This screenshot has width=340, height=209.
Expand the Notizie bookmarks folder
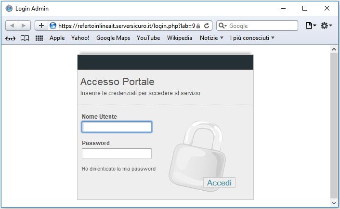point(211,38)
